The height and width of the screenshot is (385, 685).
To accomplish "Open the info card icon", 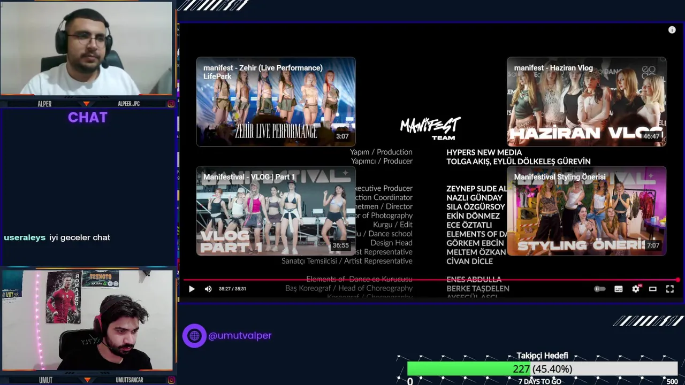I will (672, 30).
